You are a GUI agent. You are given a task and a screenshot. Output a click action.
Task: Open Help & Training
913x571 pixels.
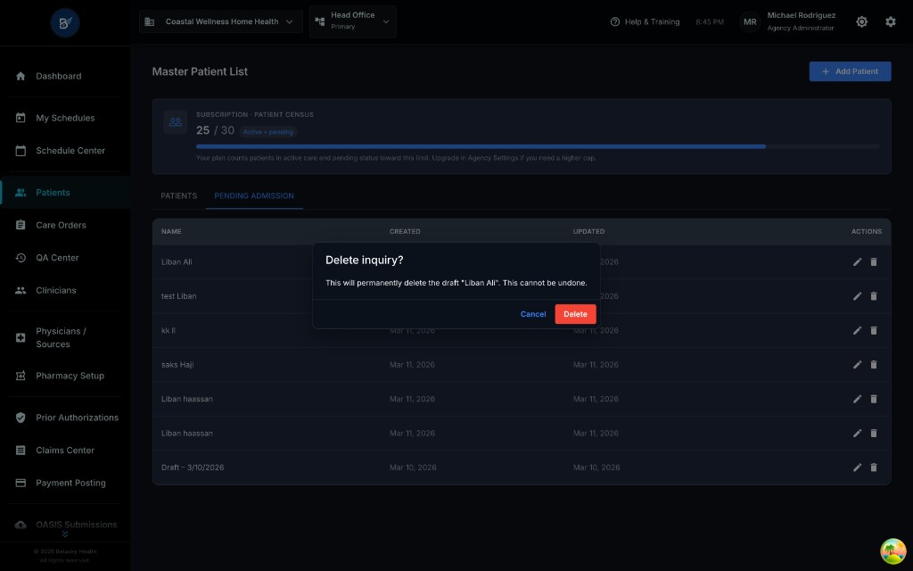coord(645,21)
